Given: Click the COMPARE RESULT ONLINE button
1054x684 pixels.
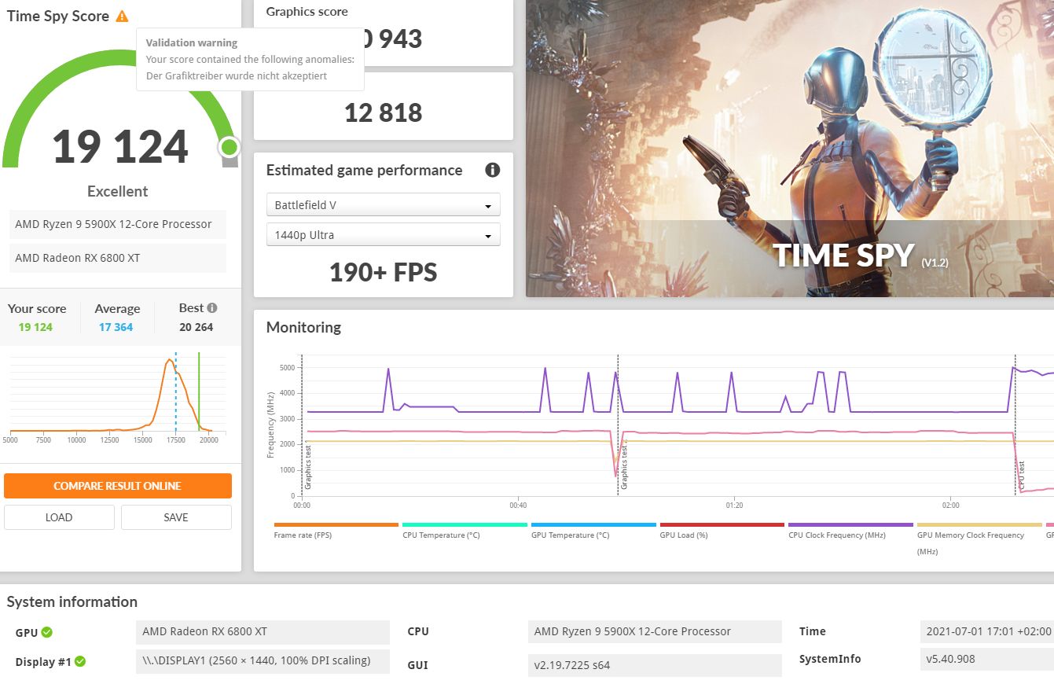Looking at the screenshot, I should click(118, 486).
